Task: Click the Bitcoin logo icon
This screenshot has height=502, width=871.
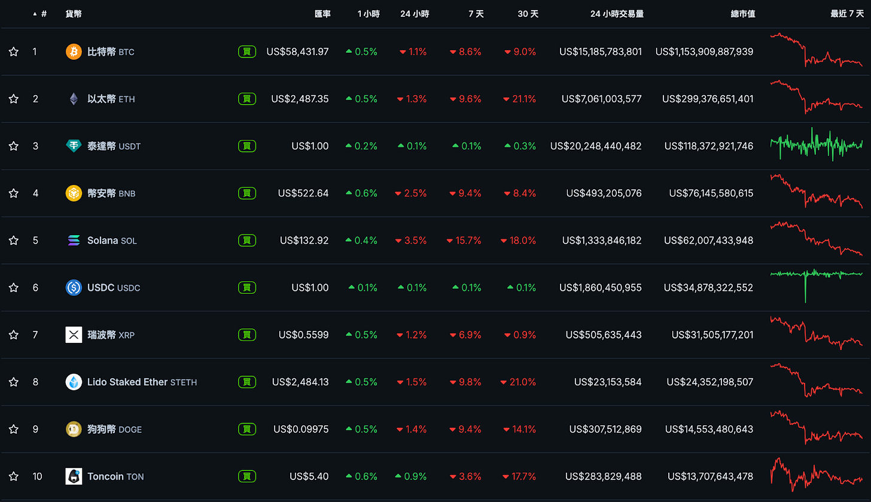Action: (x=74, y=51)
